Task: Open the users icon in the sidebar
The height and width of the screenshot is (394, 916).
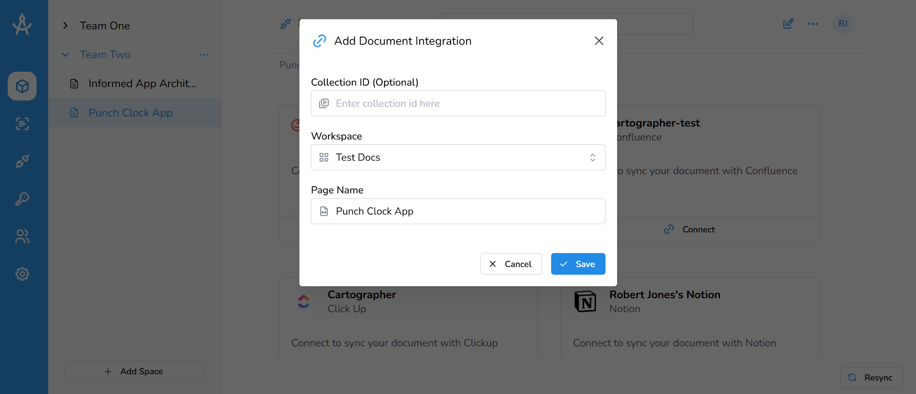Action: 22,236
